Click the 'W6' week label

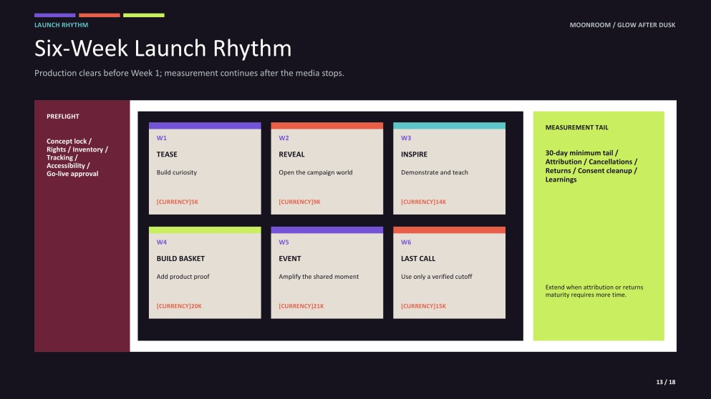[406, 242]
